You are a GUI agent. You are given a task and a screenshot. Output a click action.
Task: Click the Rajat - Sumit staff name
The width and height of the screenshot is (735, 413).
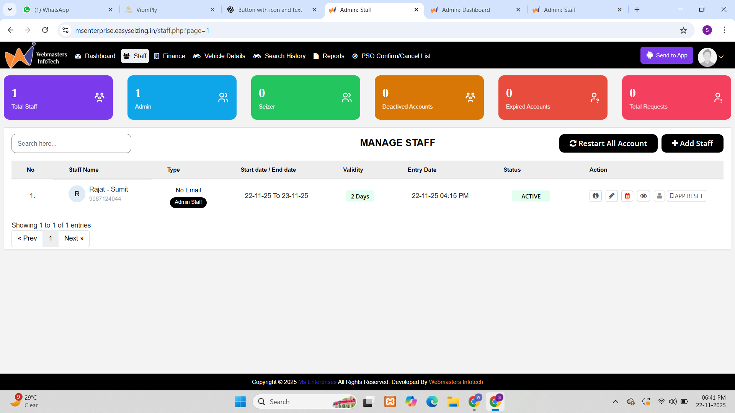[x=109, y=189]
